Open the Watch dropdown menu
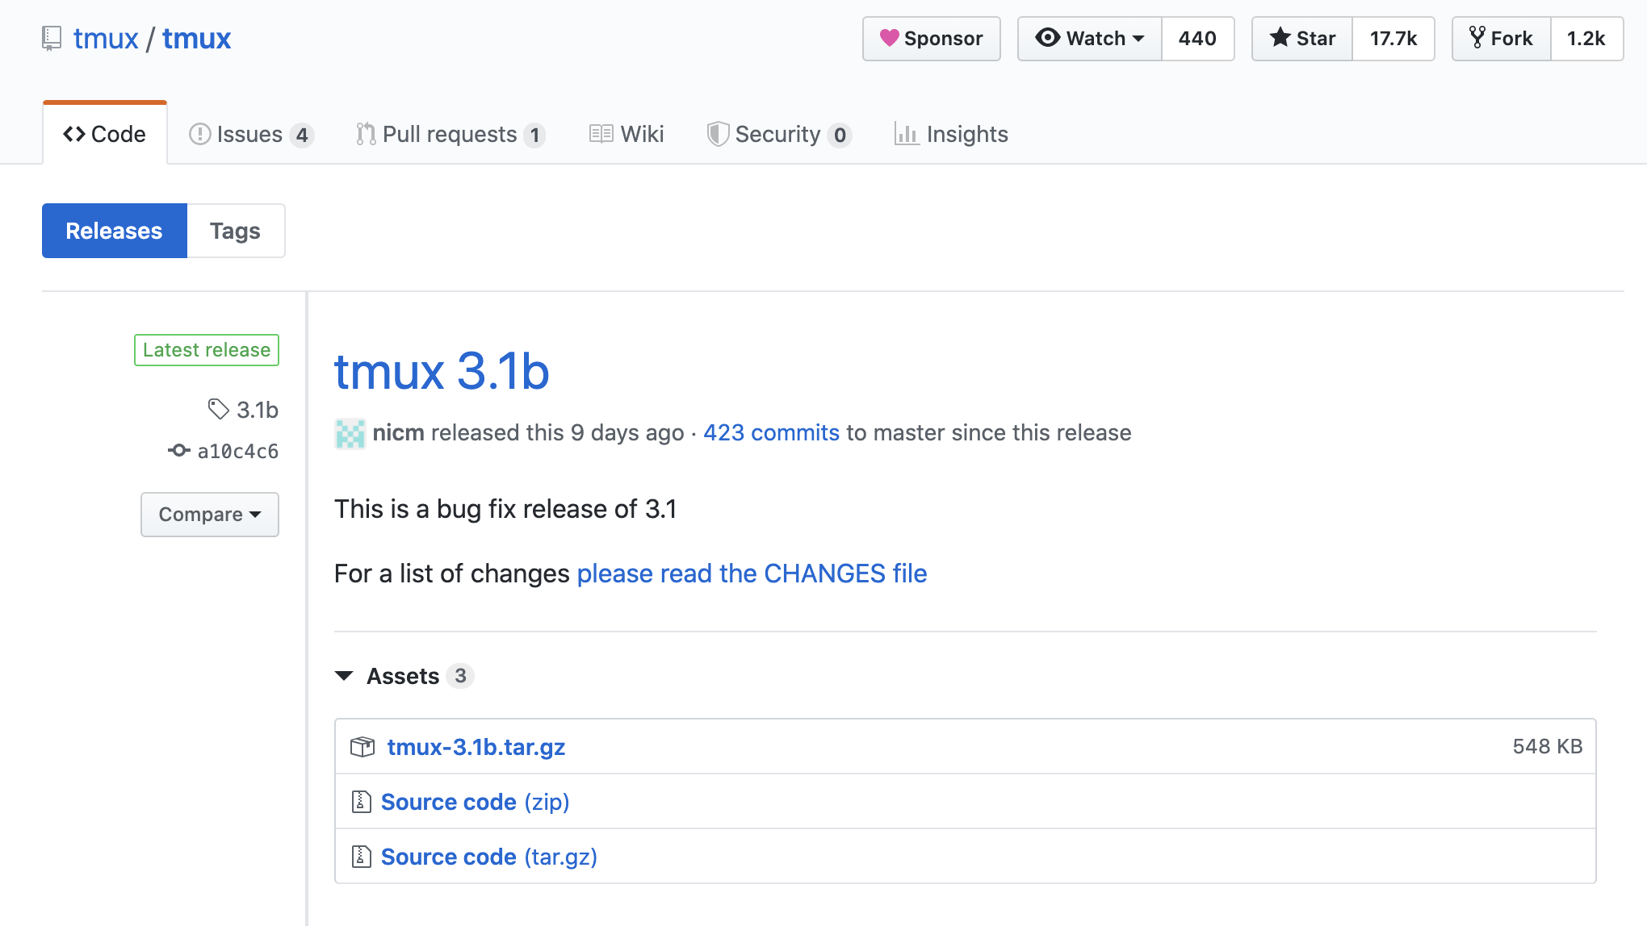This screenshot has width=1647, height=926. point(1089,38)
